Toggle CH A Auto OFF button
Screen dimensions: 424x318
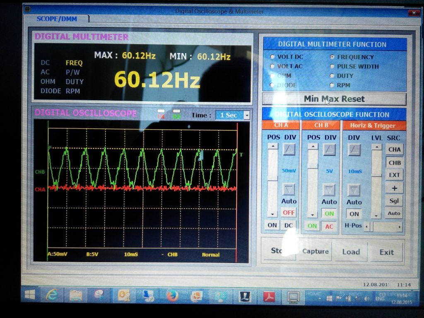coord(289,212)
